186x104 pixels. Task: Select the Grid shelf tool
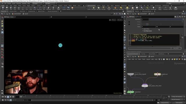(x=19, y=8)
